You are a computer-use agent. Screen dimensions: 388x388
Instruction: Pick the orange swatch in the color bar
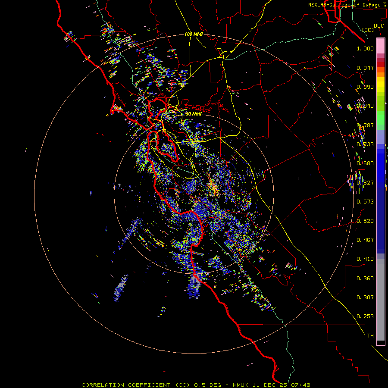(381, 75)
